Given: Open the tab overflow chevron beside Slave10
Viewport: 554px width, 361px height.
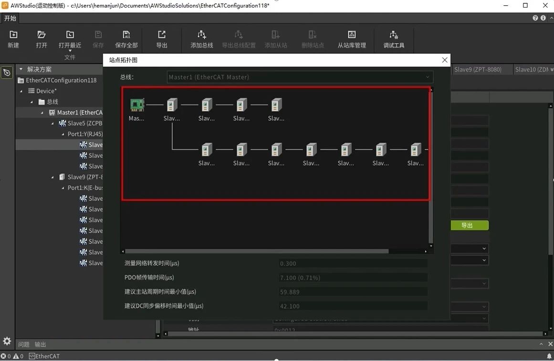Looking at the screenshot, I should (552, 70).
